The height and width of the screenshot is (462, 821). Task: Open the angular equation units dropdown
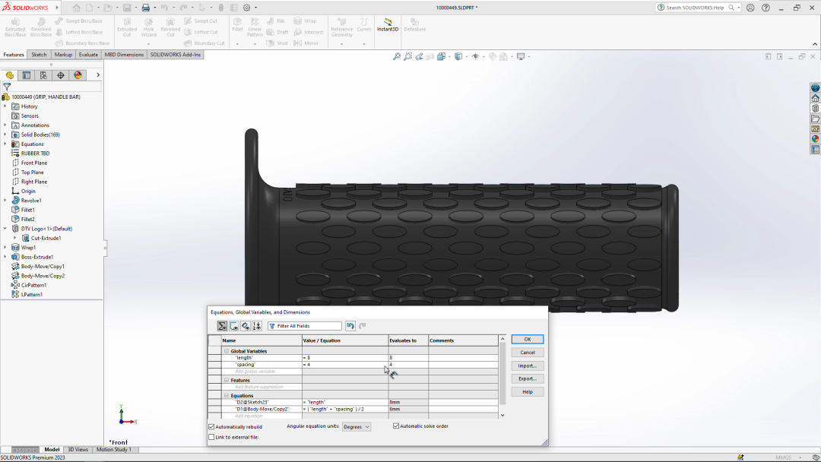pyautogui.click(x=357, y=426)
